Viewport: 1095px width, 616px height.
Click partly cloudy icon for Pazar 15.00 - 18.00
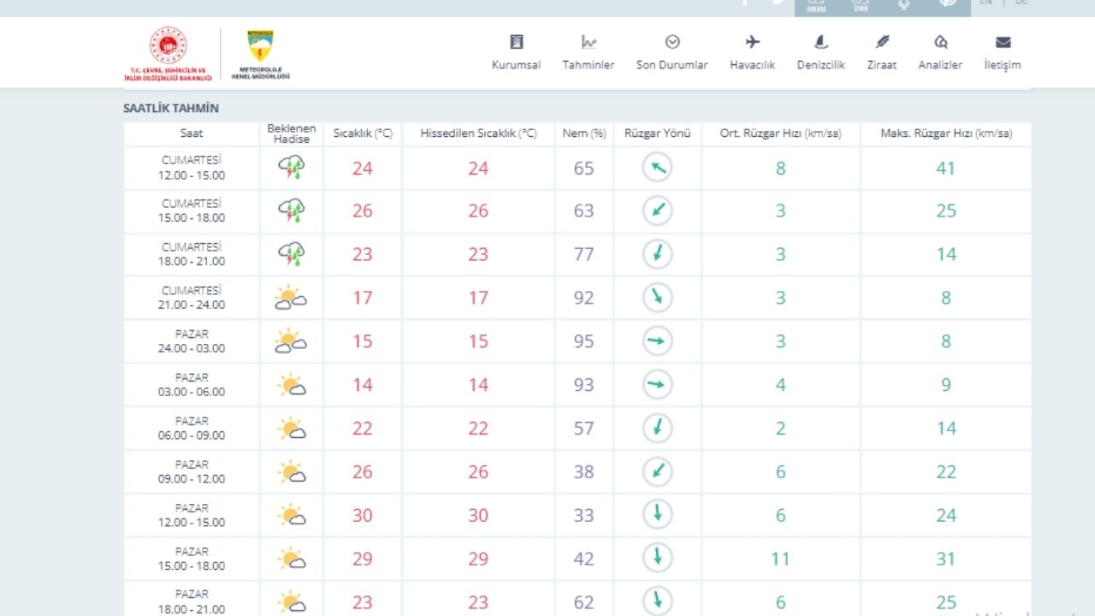292,560
